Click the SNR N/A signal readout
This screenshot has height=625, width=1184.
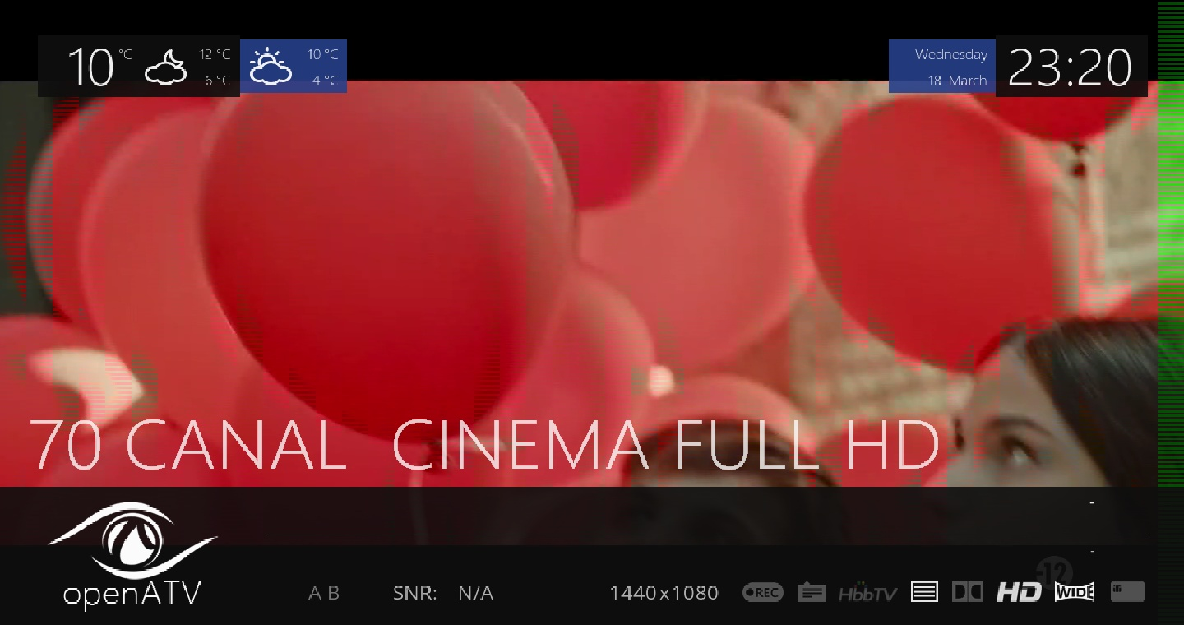(443, 593)
